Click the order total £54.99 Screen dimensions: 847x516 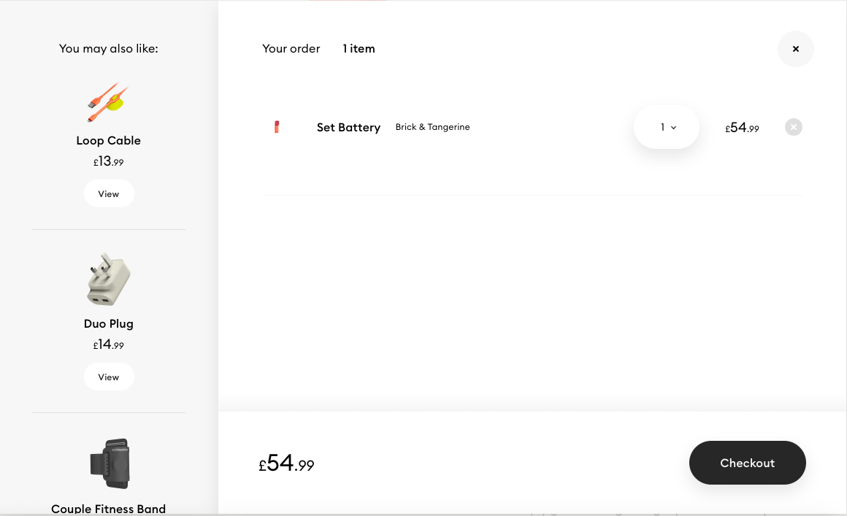point(286,463)
